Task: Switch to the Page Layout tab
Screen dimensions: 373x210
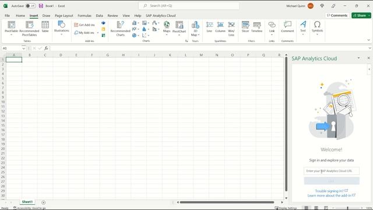Action: (x=64, y=16)
